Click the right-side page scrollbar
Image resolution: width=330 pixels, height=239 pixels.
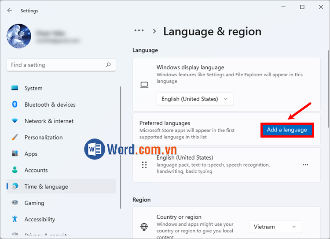click(x=329, y=89)
